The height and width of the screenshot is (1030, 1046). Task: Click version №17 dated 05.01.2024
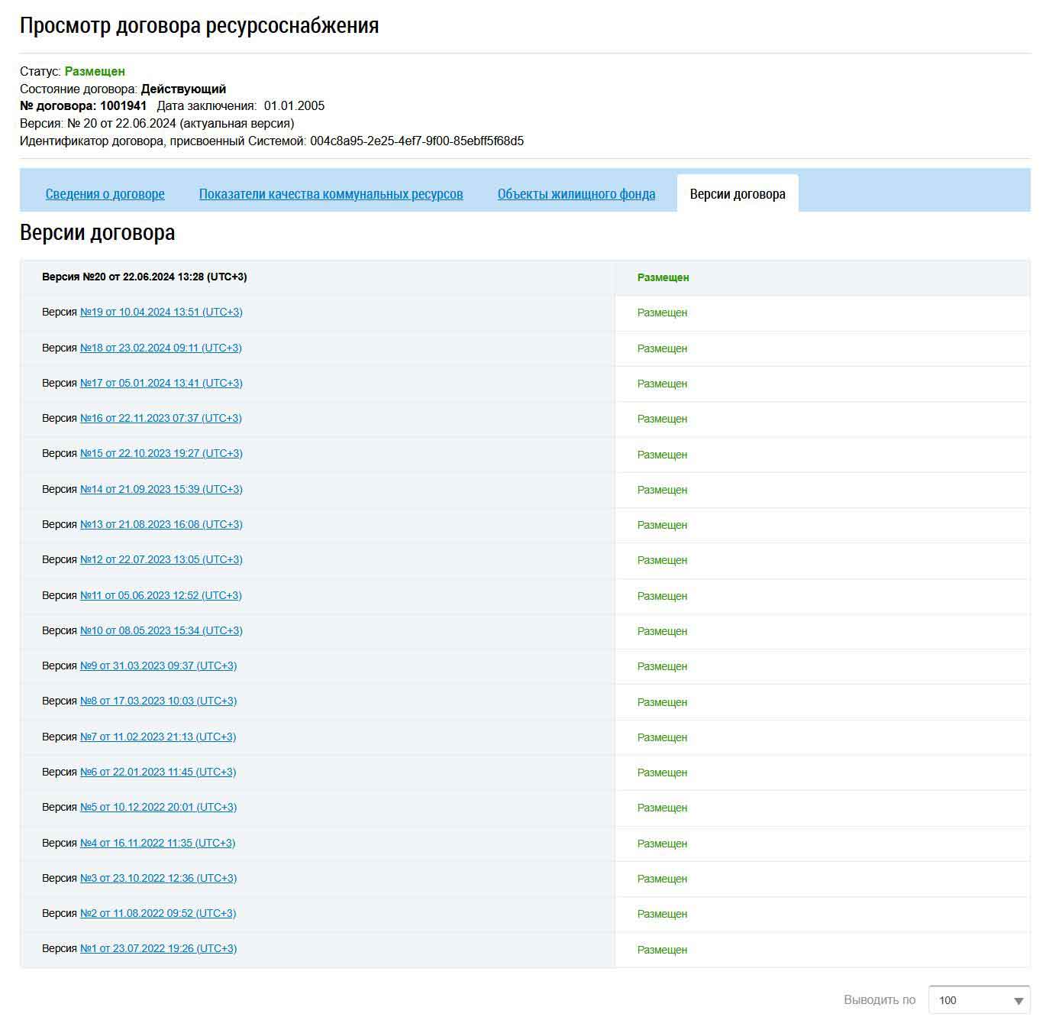(161, 383)
